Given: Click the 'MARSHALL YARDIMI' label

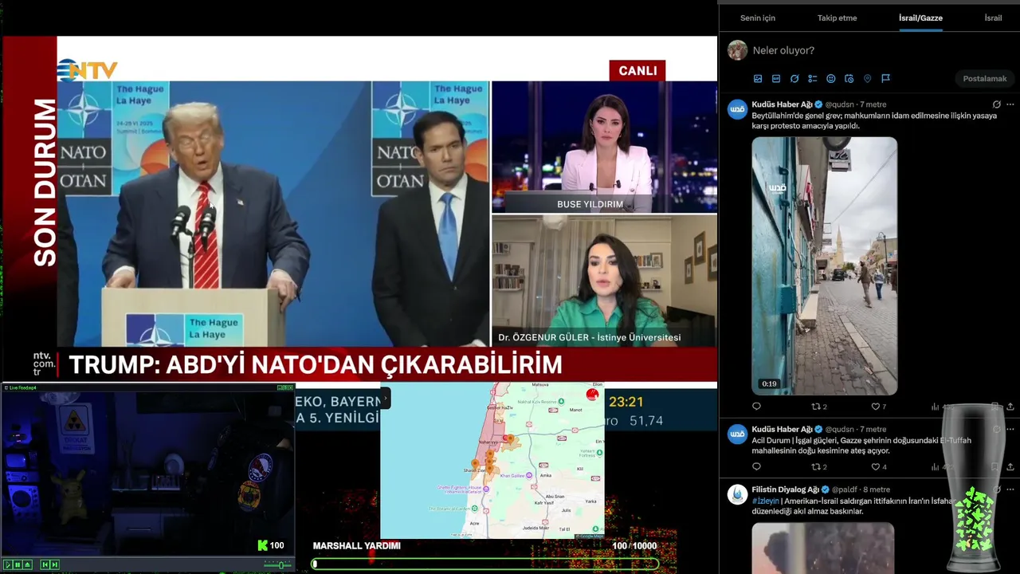Looking at the screenshot, I should 356,546.
